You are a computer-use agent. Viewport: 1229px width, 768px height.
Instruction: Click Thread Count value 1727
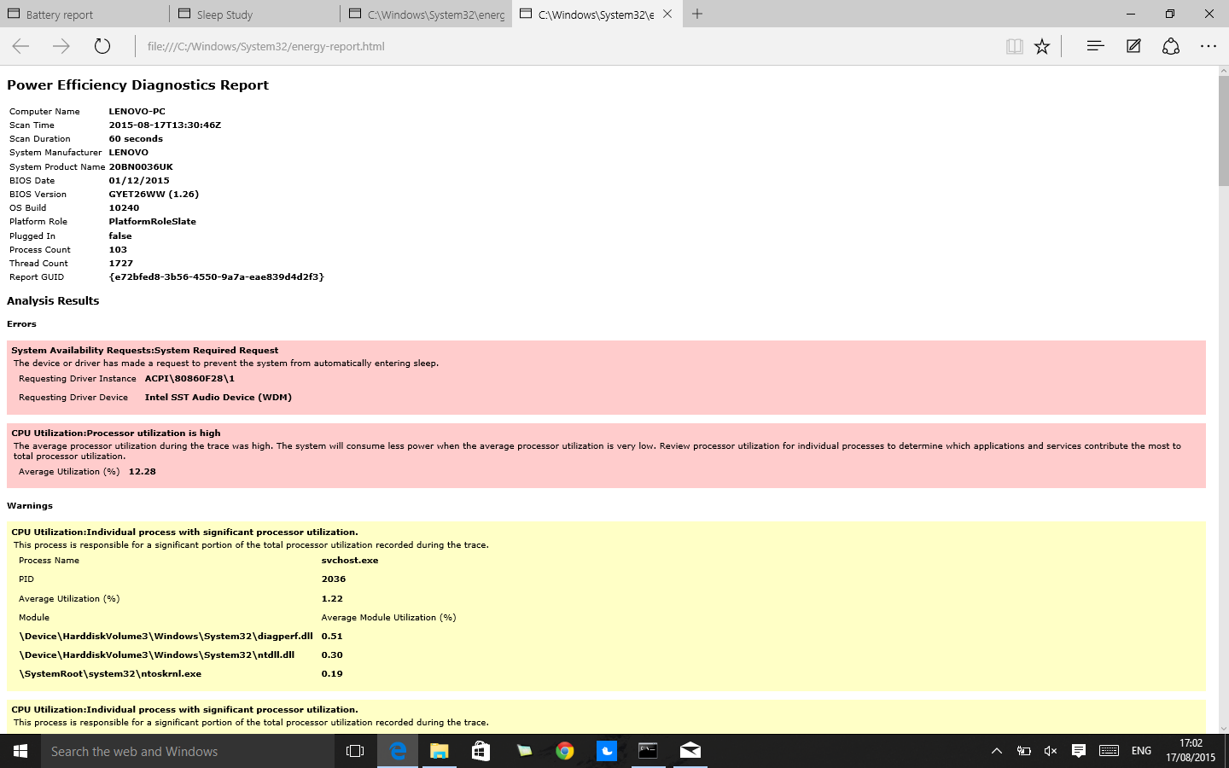click(x=121, y=263)
